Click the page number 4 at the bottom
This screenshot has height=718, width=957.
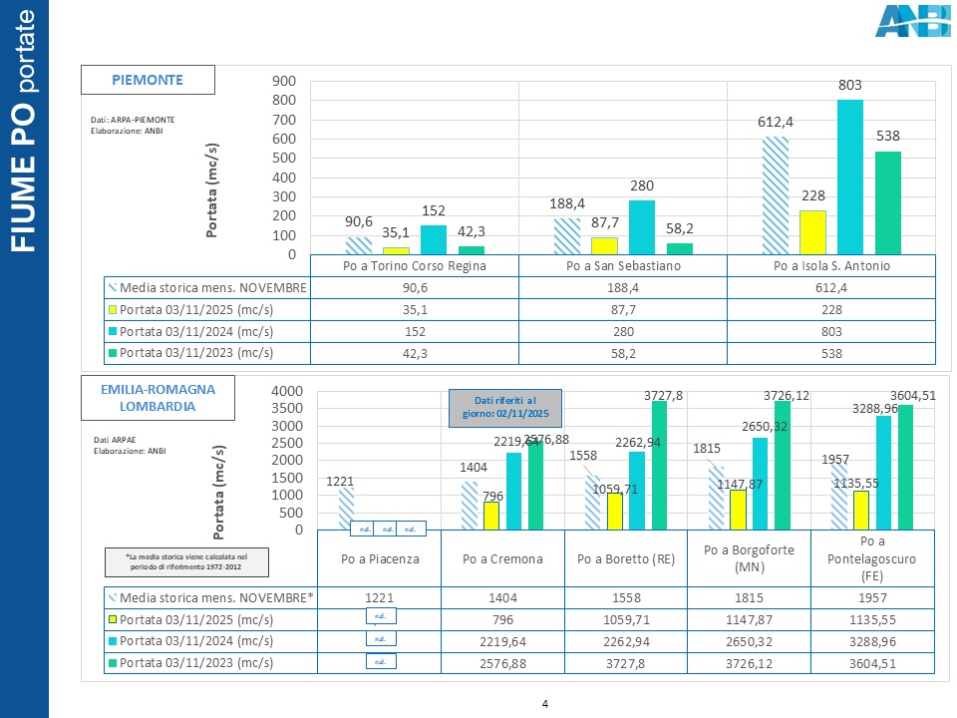click(544, 705)
